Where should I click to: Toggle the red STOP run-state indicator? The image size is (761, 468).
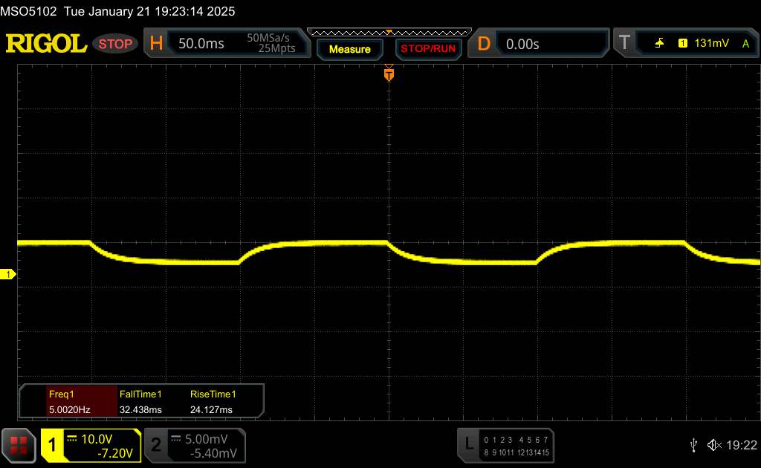[116, 44]
